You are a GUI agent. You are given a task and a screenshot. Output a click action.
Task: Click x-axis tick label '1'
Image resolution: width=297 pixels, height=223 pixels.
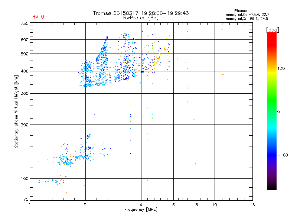pyautogui.click(x=30, y=205)
